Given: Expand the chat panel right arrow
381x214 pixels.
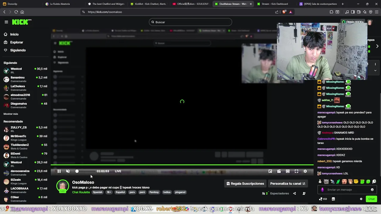Looking at the screenshot, I should [377, 46].
